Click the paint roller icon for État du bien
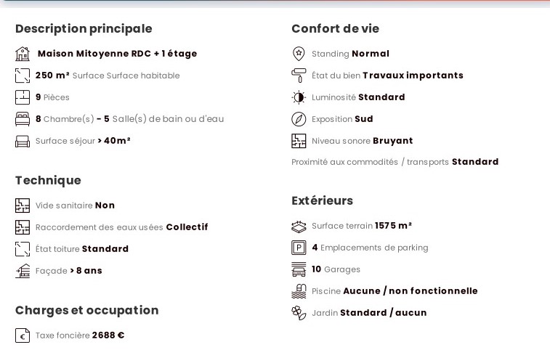This screenshot has width=550, height=350. click(299, 76)
